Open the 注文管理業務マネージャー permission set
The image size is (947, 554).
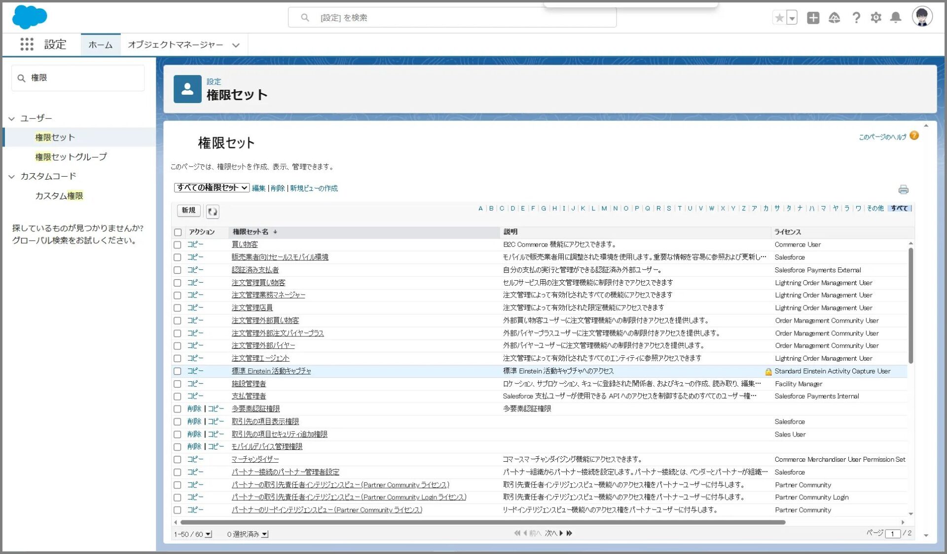point(268,295)
